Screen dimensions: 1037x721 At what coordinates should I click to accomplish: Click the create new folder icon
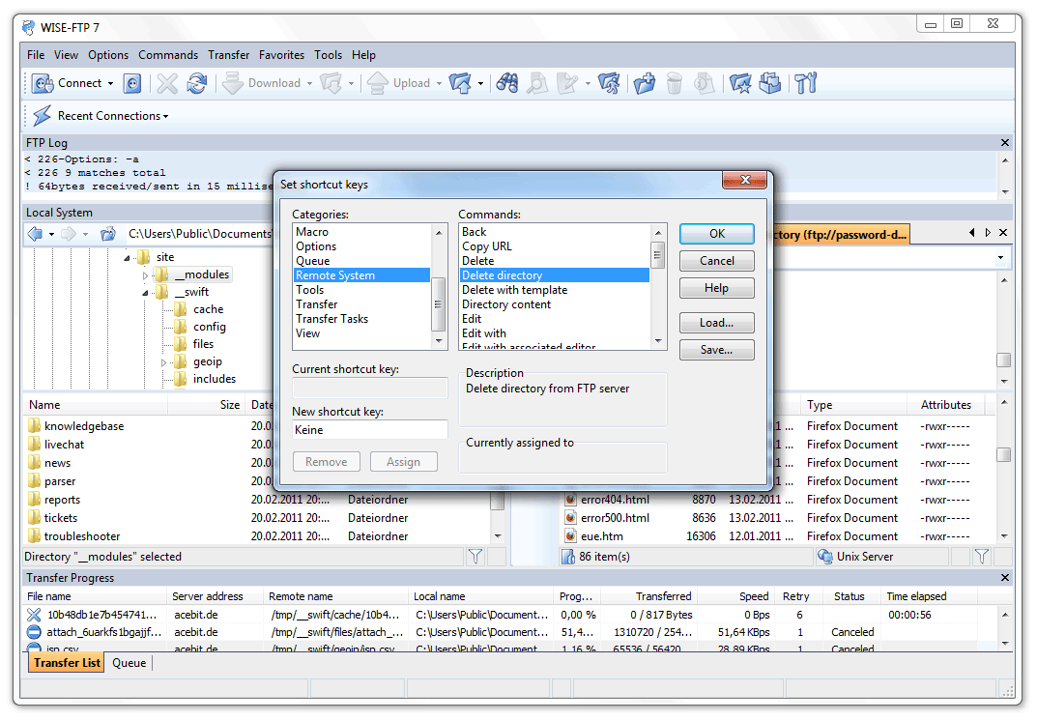pos(645,84)
